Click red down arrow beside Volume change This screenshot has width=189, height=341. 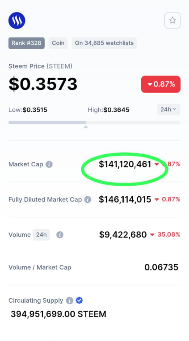(152, 235)
